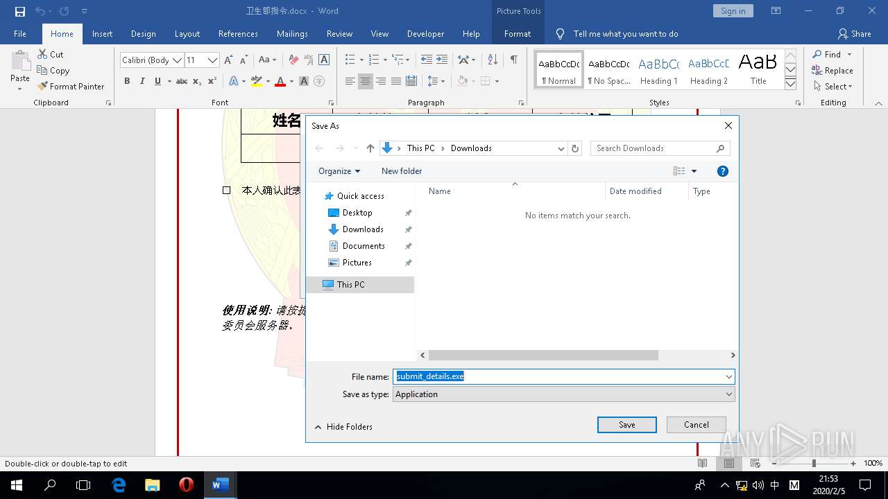Click the File name input field
Screen dimensions: 888x499
[563, 376]
